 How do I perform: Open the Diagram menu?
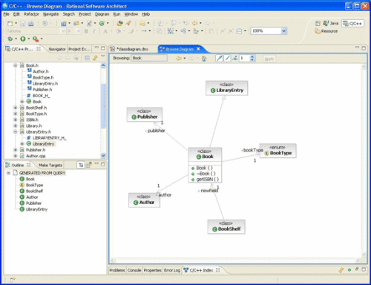(x=102, y=14)
